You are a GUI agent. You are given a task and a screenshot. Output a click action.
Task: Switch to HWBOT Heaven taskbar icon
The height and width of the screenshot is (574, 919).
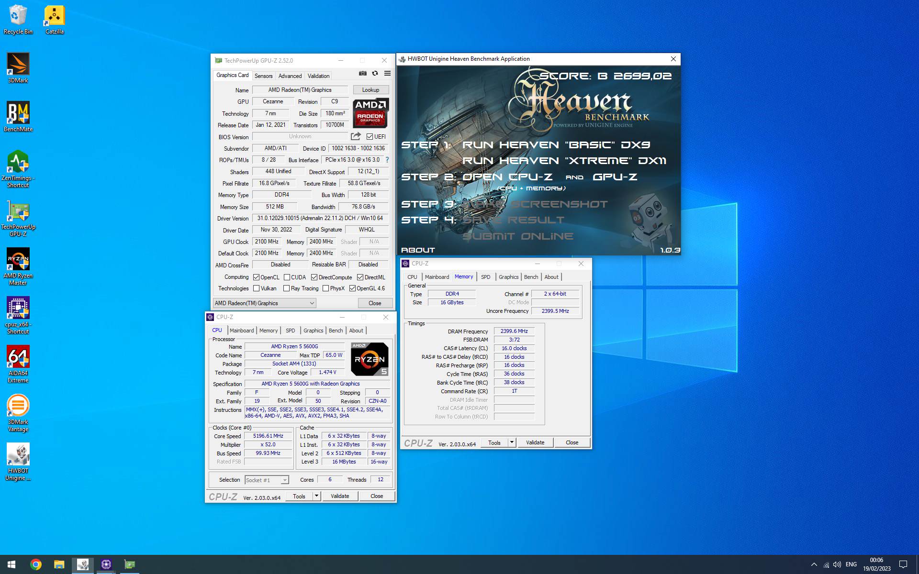(83, 564)
